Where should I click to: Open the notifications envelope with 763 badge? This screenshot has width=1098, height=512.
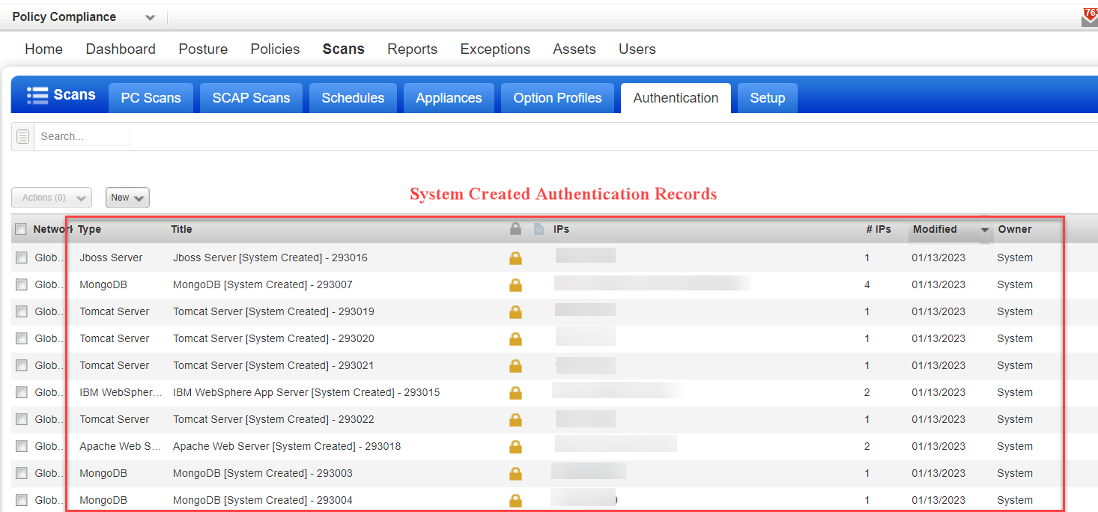pos(1088,16)
